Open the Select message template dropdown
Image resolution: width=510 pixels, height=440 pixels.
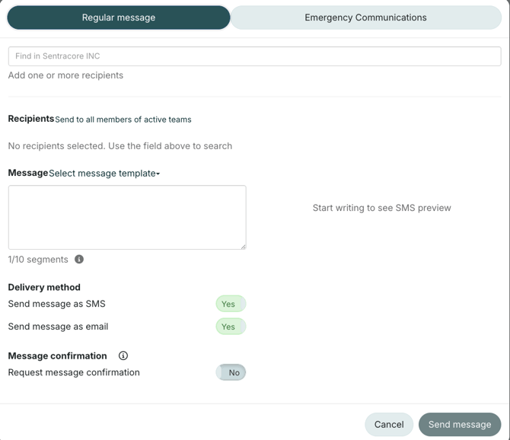click(104, 174)
